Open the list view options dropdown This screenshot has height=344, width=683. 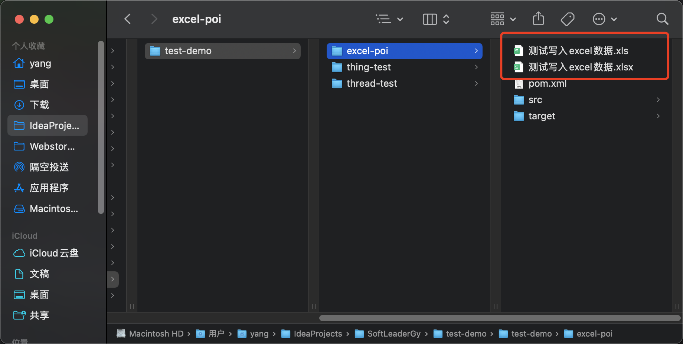click(389, 19)
